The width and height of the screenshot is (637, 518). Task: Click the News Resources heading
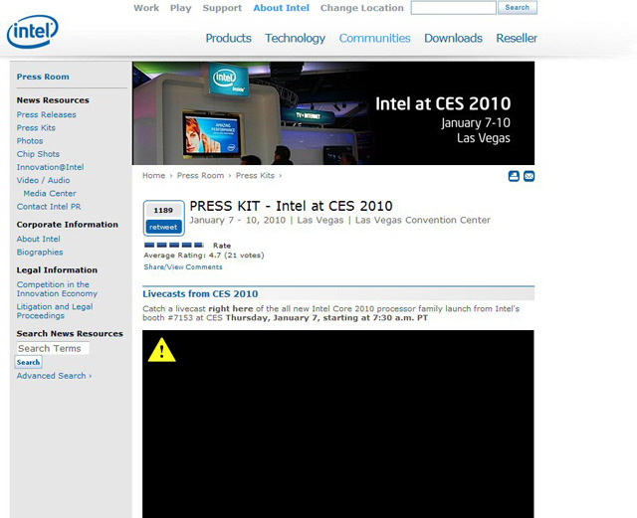pyautogui.click(x=53, y=100)
